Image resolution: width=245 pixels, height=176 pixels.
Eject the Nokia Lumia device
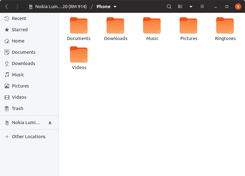[50, 123]
